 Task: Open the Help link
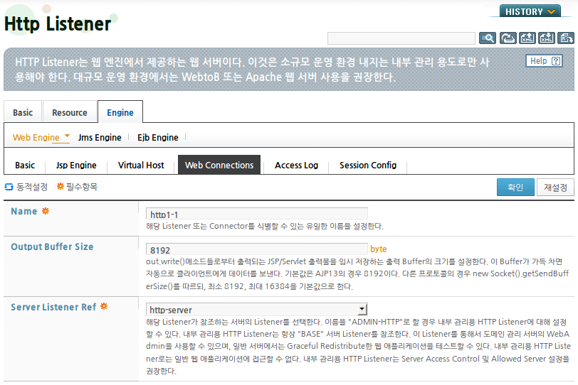click(x=544, y=61)
